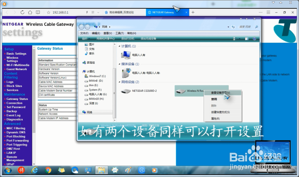Click 添加打印机 toolbar button

(128, 39)
